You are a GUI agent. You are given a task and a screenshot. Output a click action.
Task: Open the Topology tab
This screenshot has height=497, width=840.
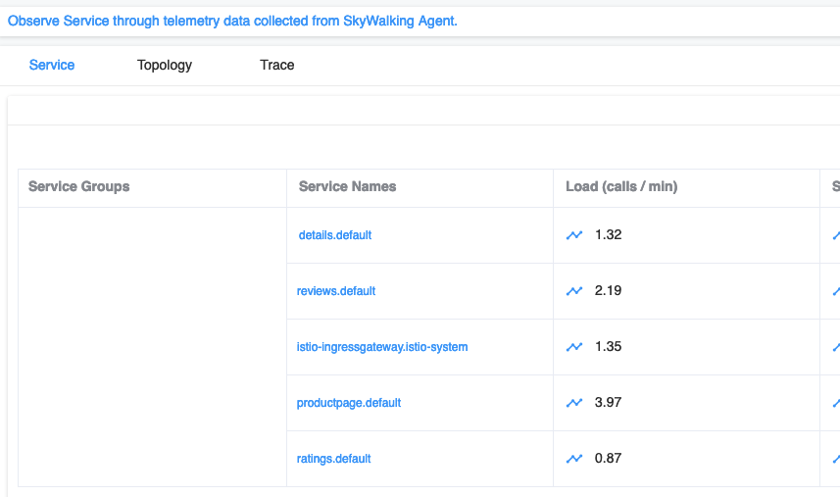pyautogui.click(x=165, y=65)
